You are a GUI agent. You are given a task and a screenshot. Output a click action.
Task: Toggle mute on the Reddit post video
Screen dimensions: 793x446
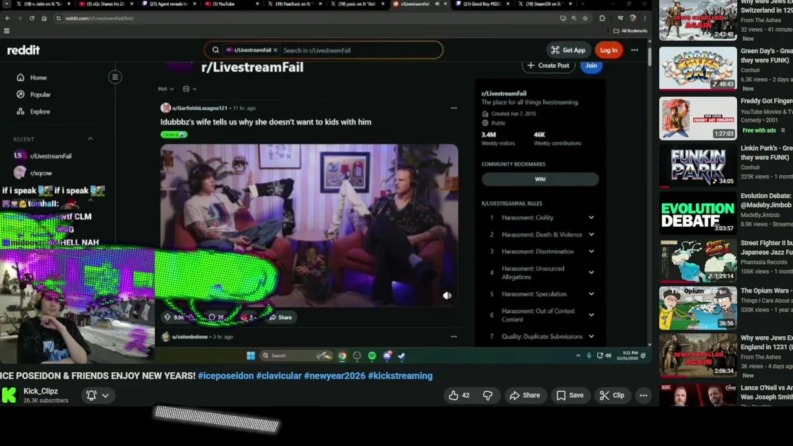click(x=447, y=295)
